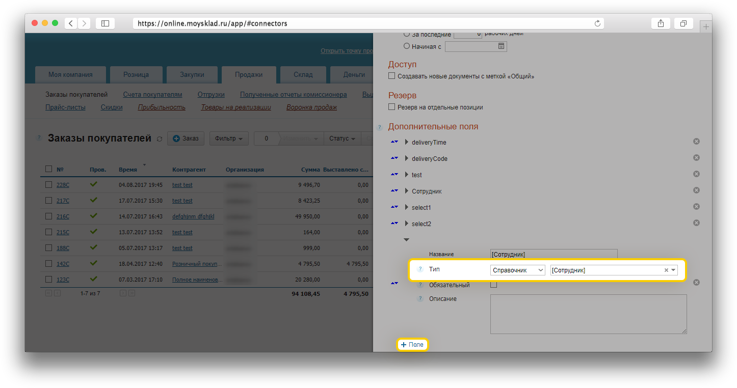Open the Моя компания tab
The width and height of the screenshot is (737, 388).
pos(70,74)
